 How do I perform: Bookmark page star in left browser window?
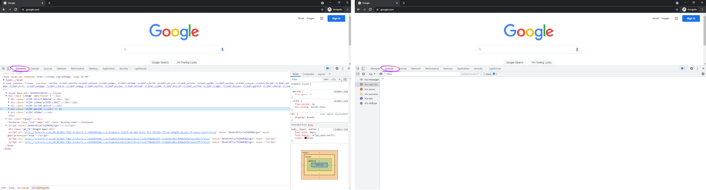(322, 9)
